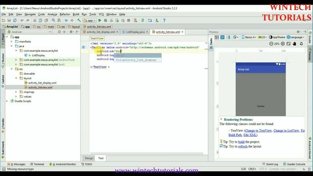Viewport: 313px width, 176px height.
Task: Zoom in the layout preview
Action: pyautogui.click(x=283, y=44)
